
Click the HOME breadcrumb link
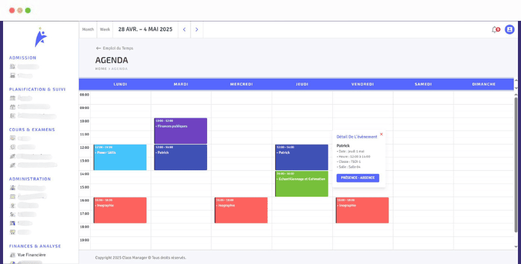tap(101, 69)
